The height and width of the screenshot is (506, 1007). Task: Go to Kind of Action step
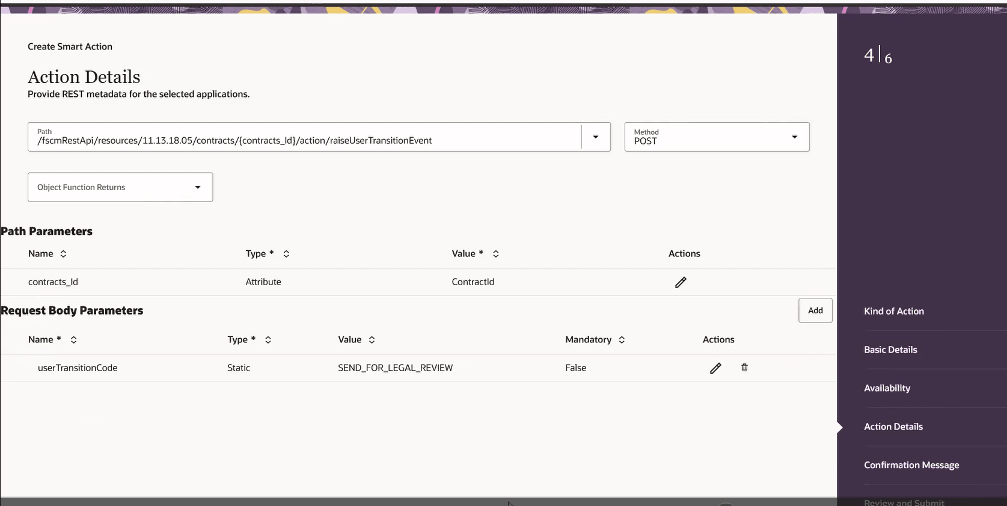pyautogui.click(x=894, y=311)
